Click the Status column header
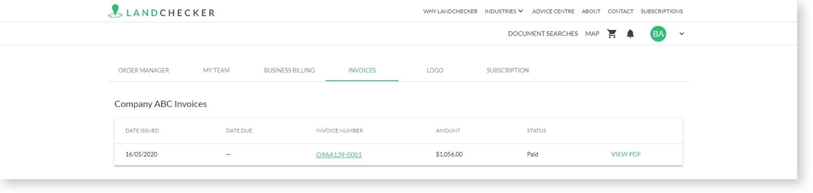813x193 pixels. click(537, 130)
